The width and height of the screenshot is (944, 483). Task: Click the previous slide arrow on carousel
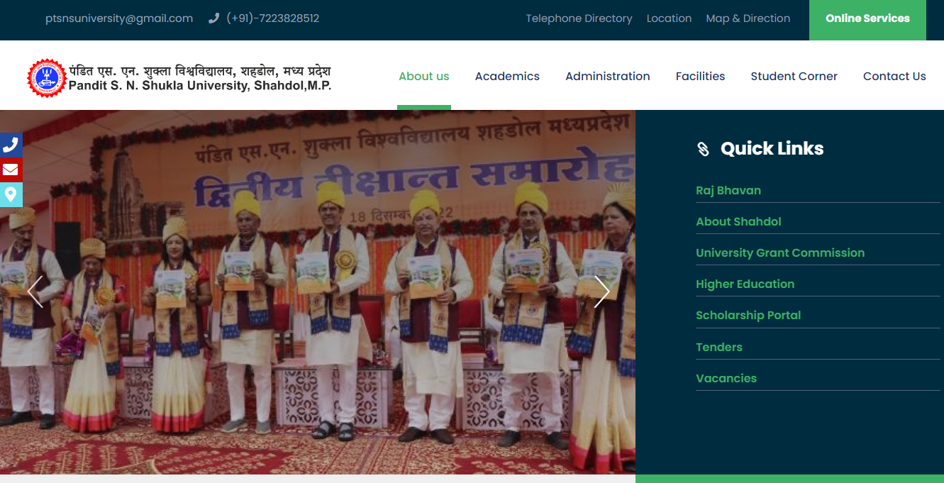coord(35,291)
